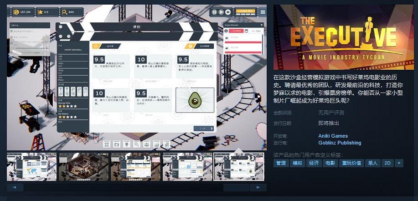The width and height of the screenshot is (418, 201).
Task: Pause the game with the pause button
Action: click(x=214, y=12)
